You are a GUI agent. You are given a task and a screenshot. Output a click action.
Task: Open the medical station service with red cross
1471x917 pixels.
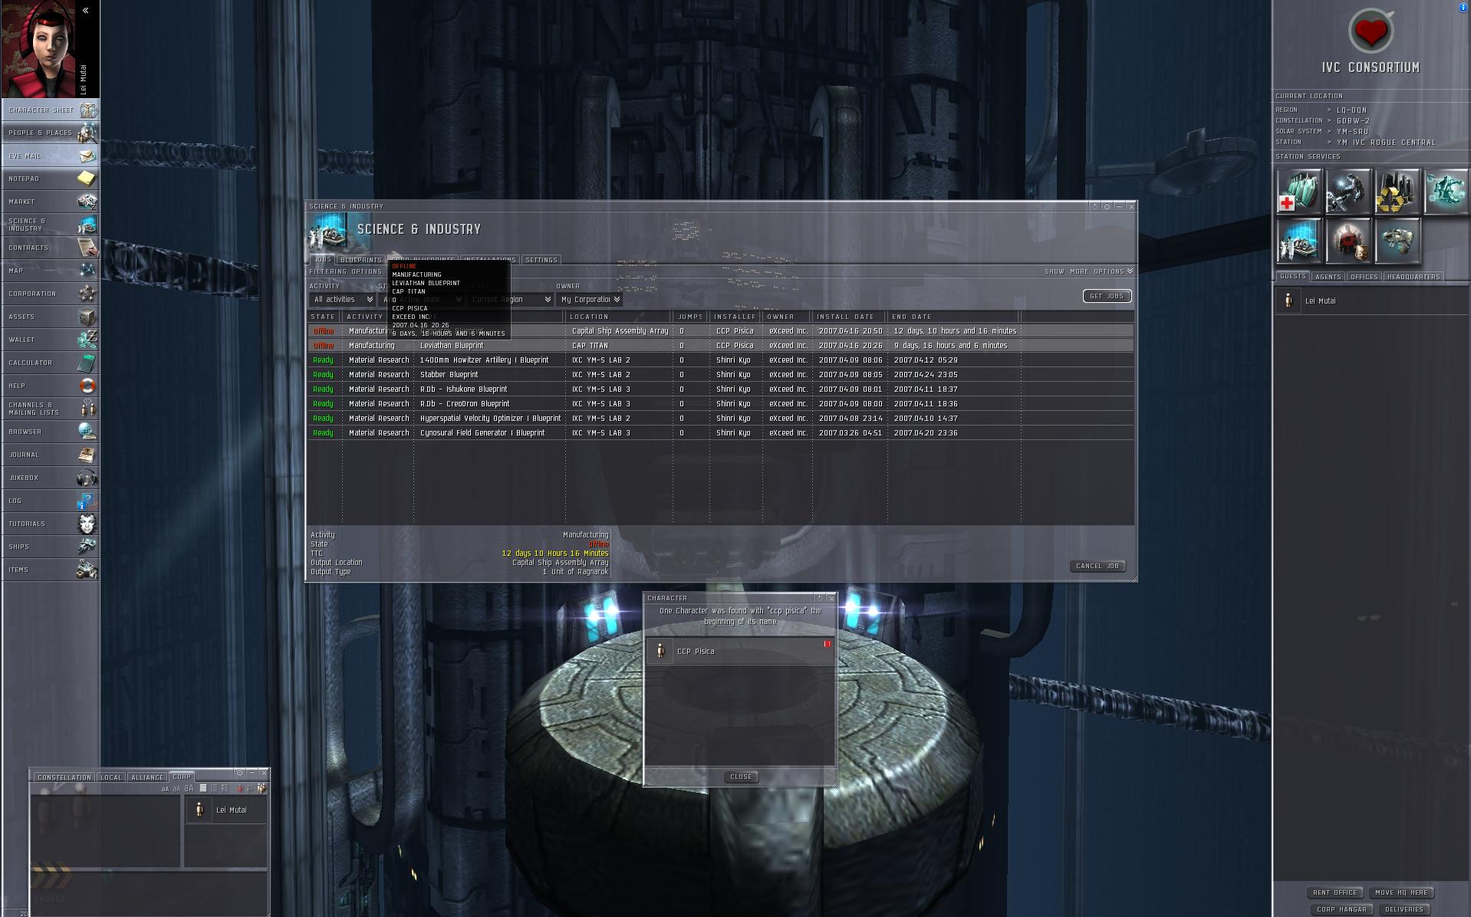[x=1298, y=191]
